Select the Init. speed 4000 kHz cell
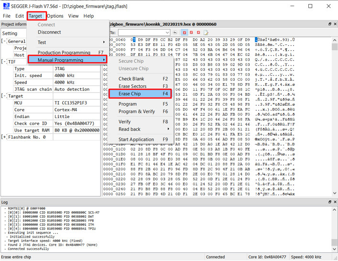Screen dimensions: 338x261 pyautogui.click(x=76, y=76)
